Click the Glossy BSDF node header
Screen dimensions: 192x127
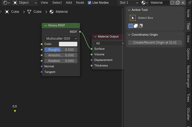coord(61,25)
